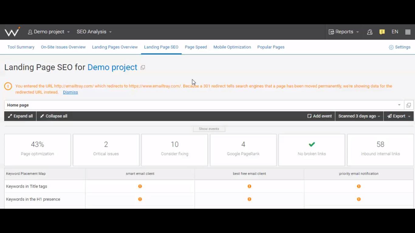415x233 pixels.
Task: Click the copy icon beside Demo project heading
Action: pos(143,68)
